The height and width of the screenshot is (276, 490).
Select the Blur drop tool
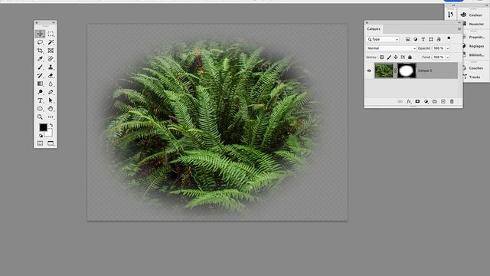tap(51, 84)
